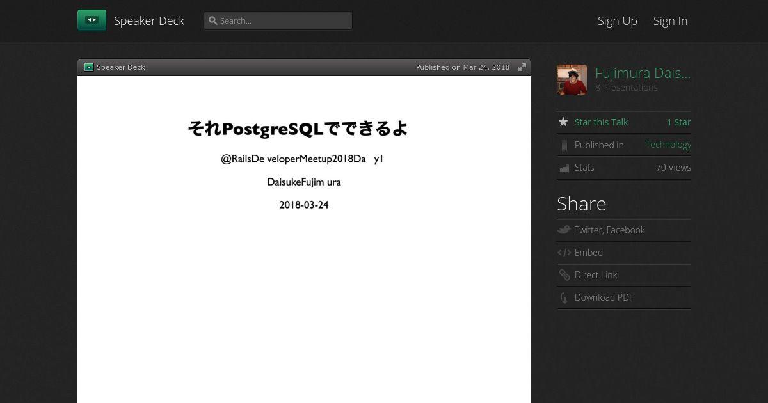This screenshot has height=403, width=768.
Task: Click the Stats label
Action: pos(584,168)
